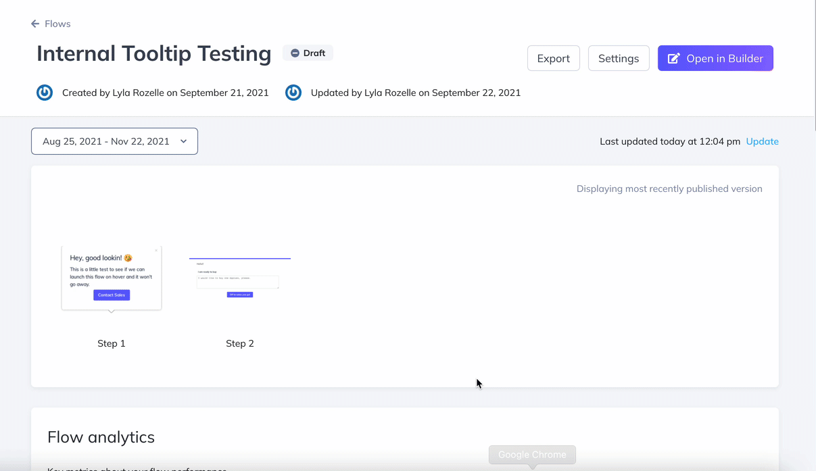
Task: Open the date range dropdown Aug 25 - Nov 22
Action: click(114, 141)
